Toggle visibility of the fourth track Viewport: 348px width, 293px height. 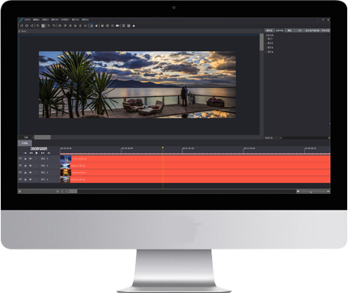pyautogui.click(x=20, y=179)
